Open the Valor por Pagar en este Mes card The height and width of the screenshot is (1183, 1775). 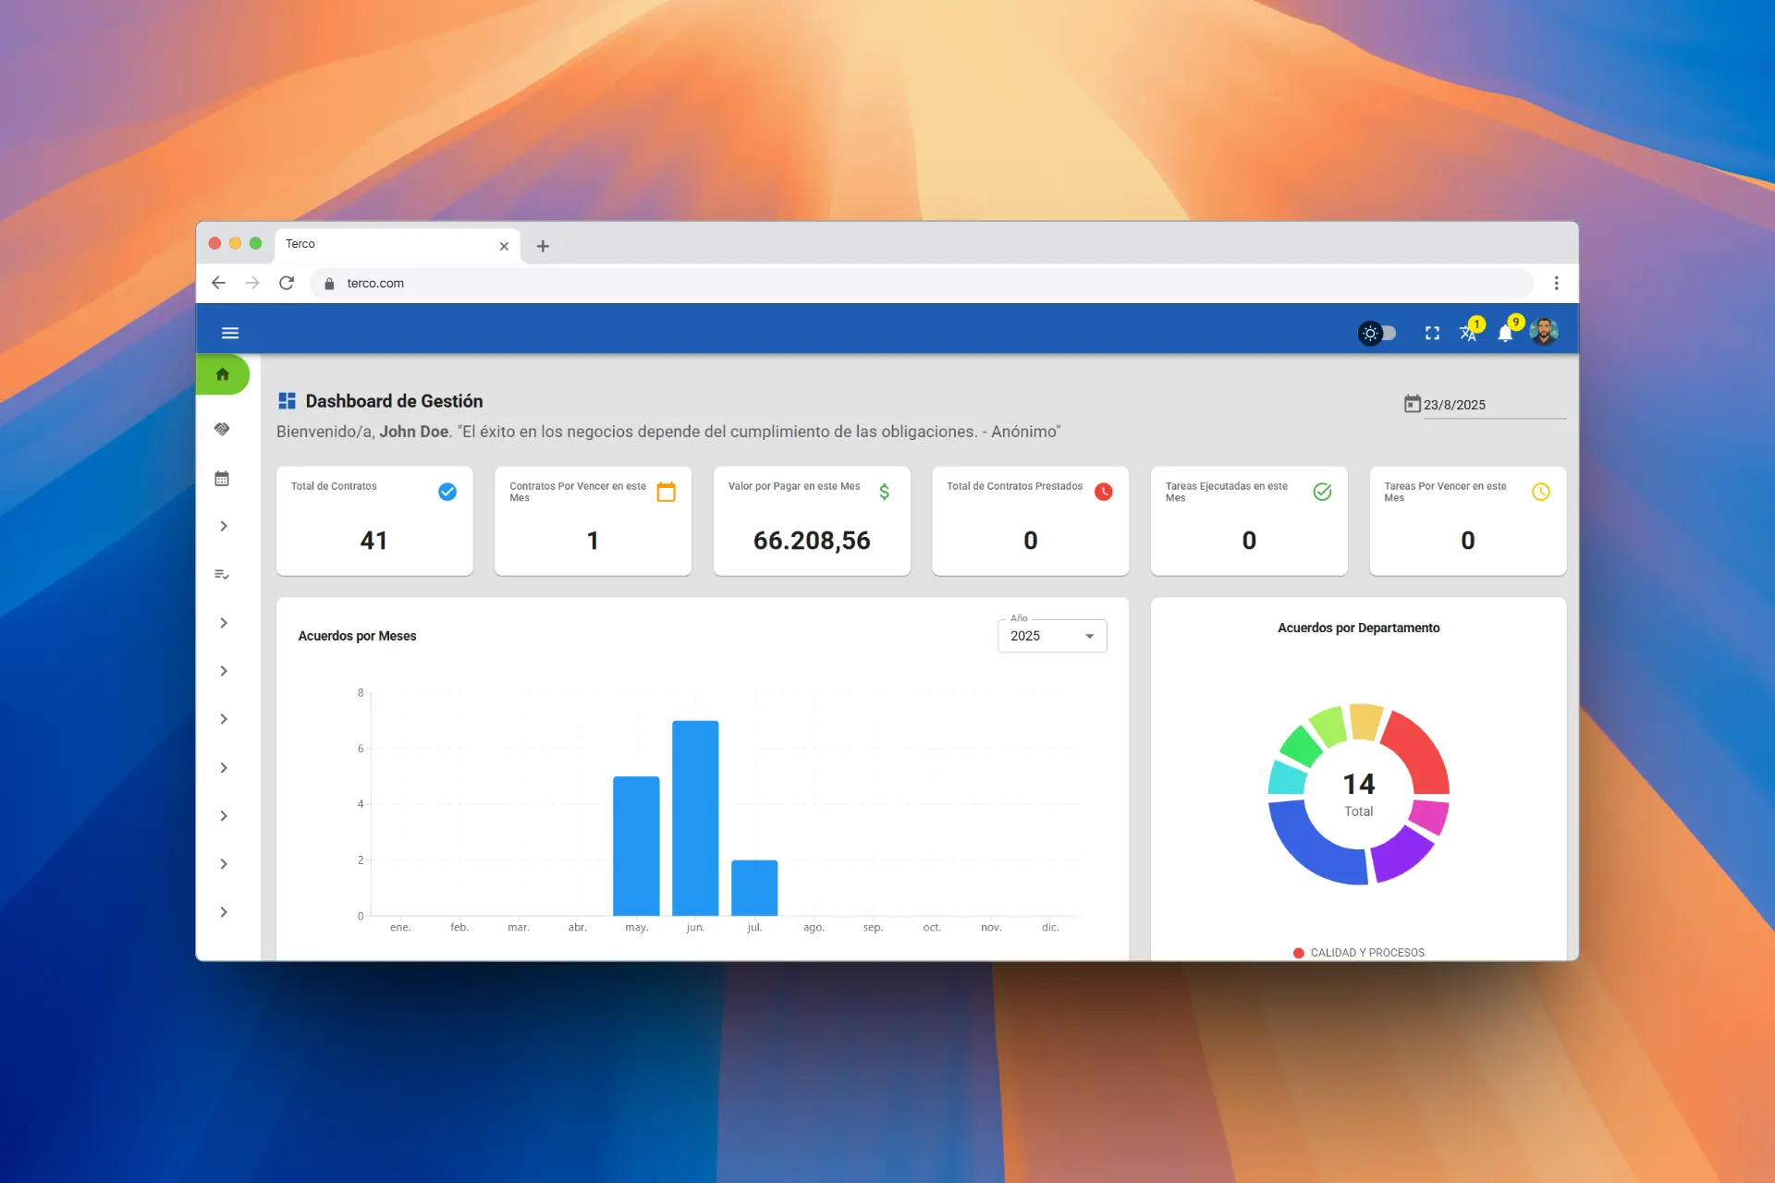pyautogui.click(x=812, y=521)
